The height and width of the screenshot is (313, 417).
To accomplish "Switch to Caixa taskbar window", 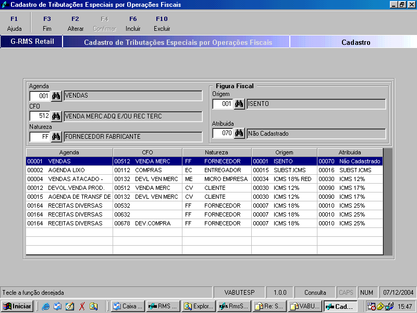I will (x=128, y=306).
